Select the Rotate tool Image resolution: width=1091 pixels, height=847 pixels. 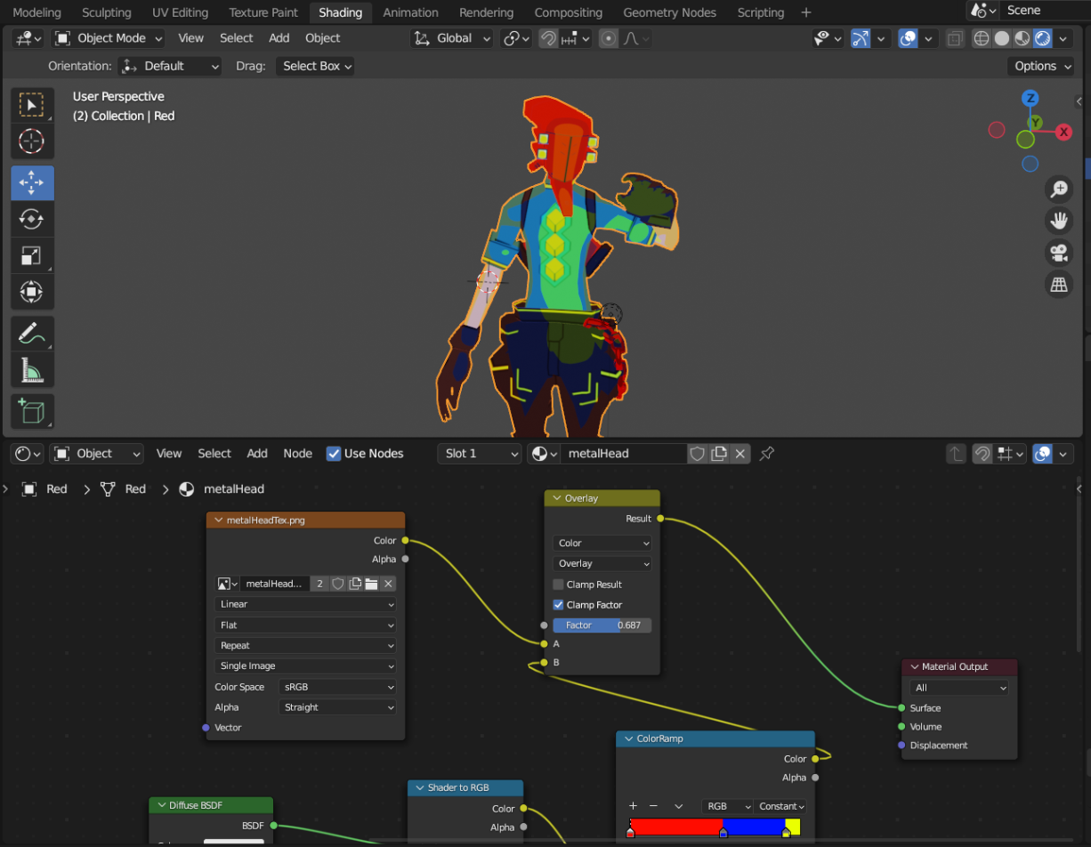pyautogui.click(x=32, y=220)
